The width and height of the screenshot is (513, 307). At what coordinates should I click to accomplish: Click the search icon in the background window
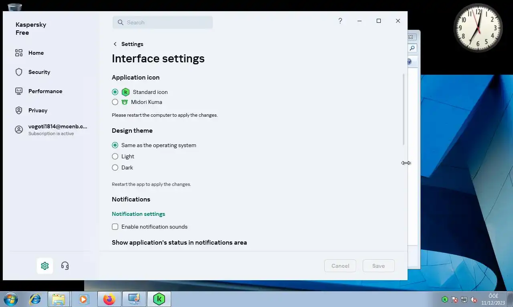coord(412,48)
